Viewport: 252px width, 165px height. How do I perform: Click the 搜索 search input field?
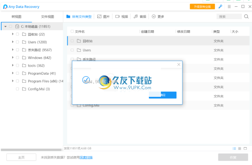229,17
